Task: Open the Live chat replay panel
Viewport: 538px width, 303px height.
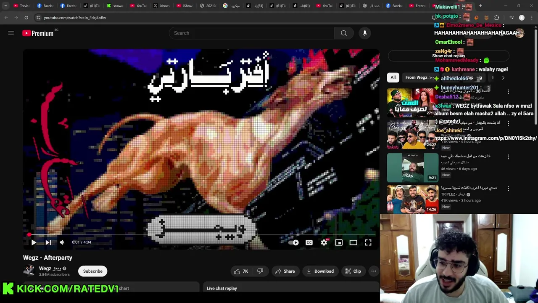Action: click(291, 288)
